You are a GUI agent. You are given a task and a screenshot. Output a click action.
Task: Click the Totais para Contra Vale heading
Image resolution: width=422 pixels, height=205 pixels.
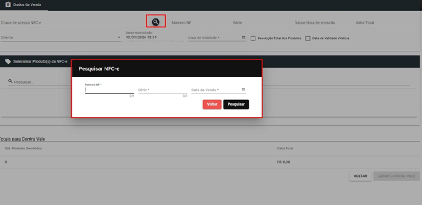pyautogui.click(x=22, y=139)
